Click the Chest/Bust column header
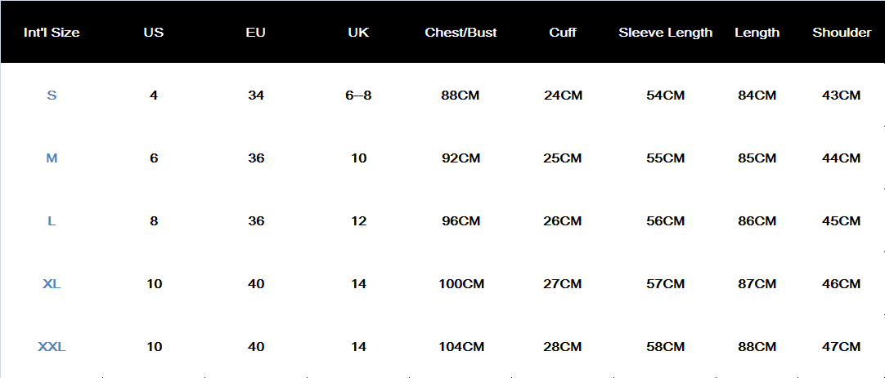The height and width of the screenshot is (378, 885). (x=460, y=33)
